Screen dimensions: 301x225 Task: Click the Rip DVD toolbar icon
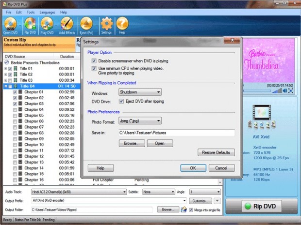(x=30, y=26)
